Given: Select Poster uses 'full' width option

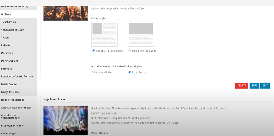Looking at the screenshot, I should 130,51.
